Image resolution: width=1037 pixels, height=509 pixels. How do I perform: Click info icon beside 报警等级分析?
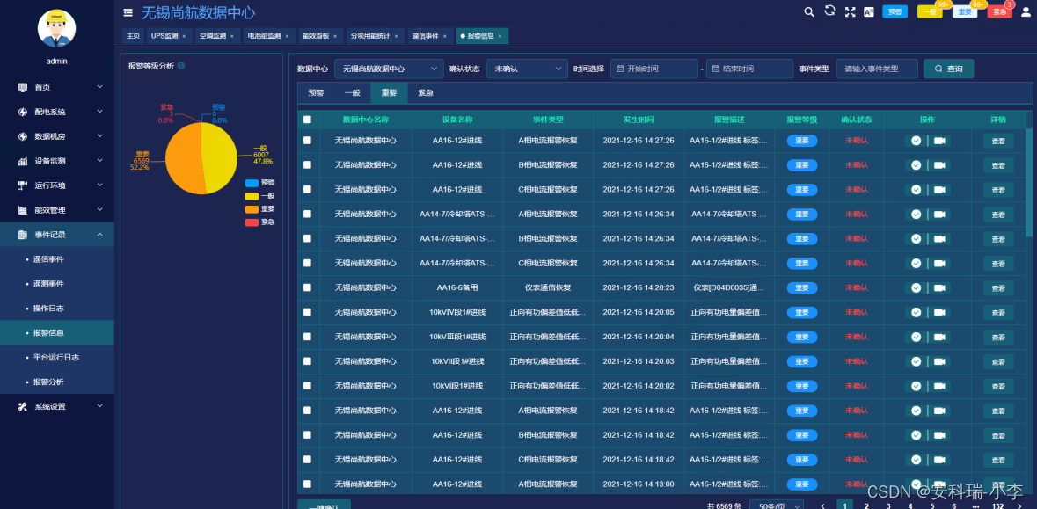click(x=181, y=66)
